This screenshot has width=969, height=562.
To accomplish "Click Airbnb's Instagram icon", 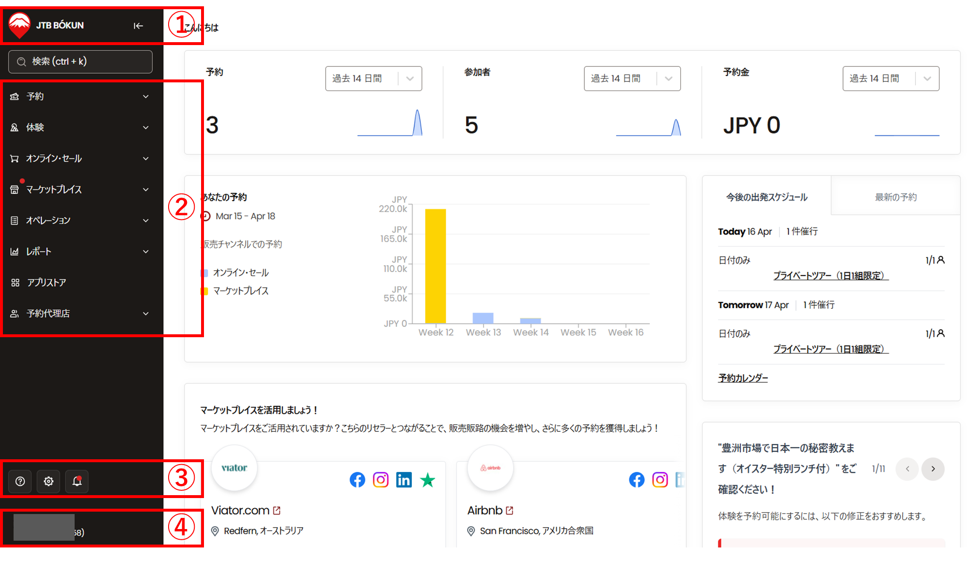I will coord(660,480).
